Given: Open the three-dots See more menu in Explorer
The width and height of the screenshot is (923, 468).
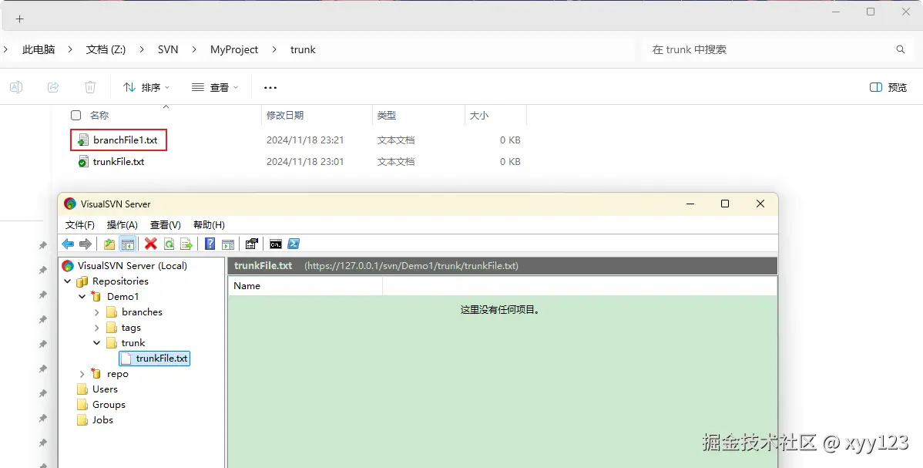Looking at the screenshot, I should click(270, 88).
